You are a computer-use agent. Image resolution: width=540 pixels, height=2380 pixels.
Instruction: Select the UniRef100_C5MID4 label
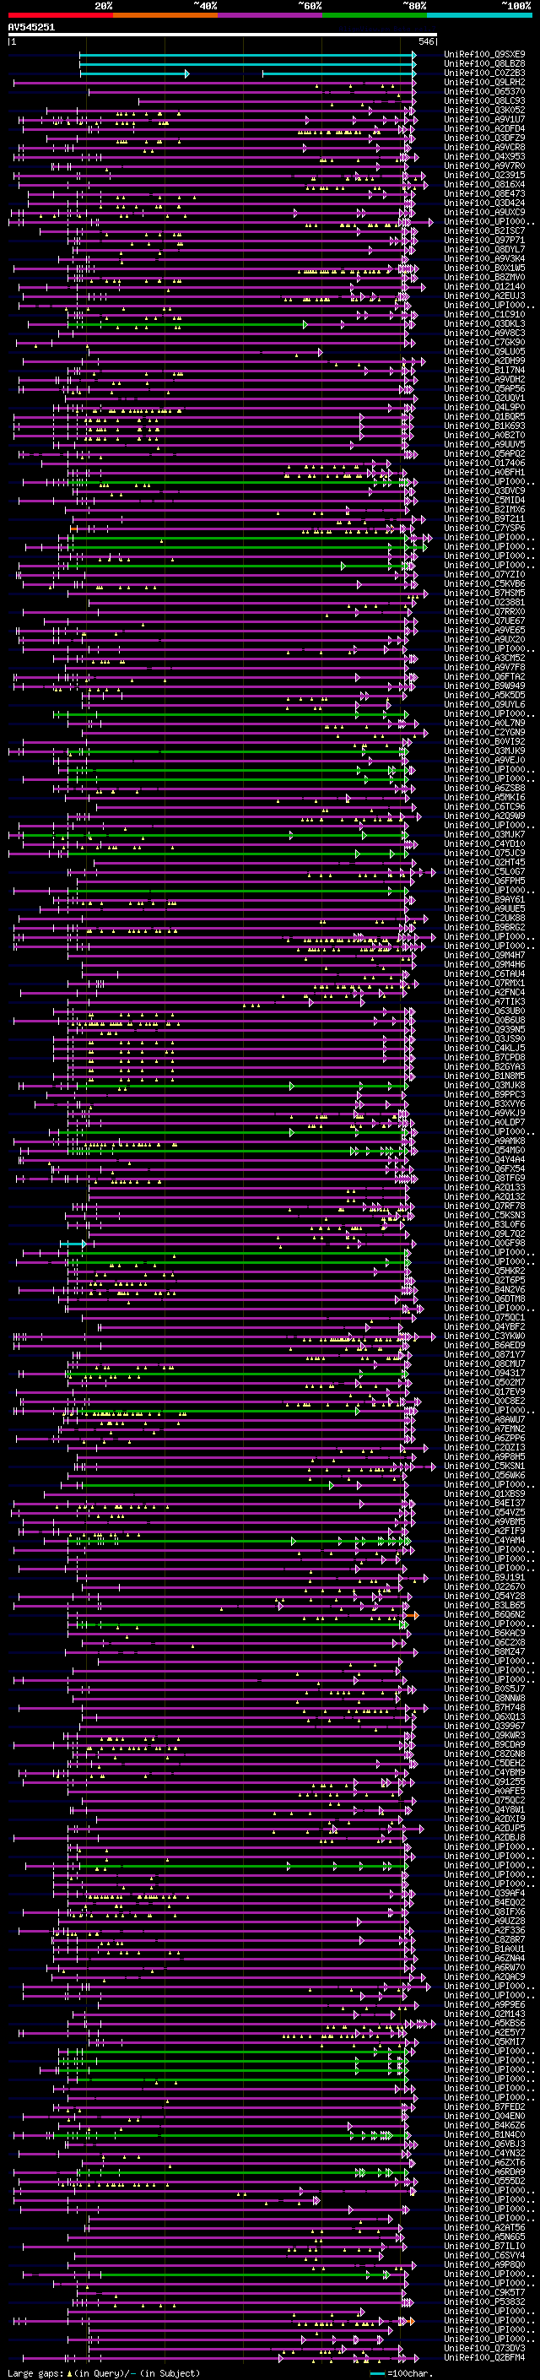point(484,500)
